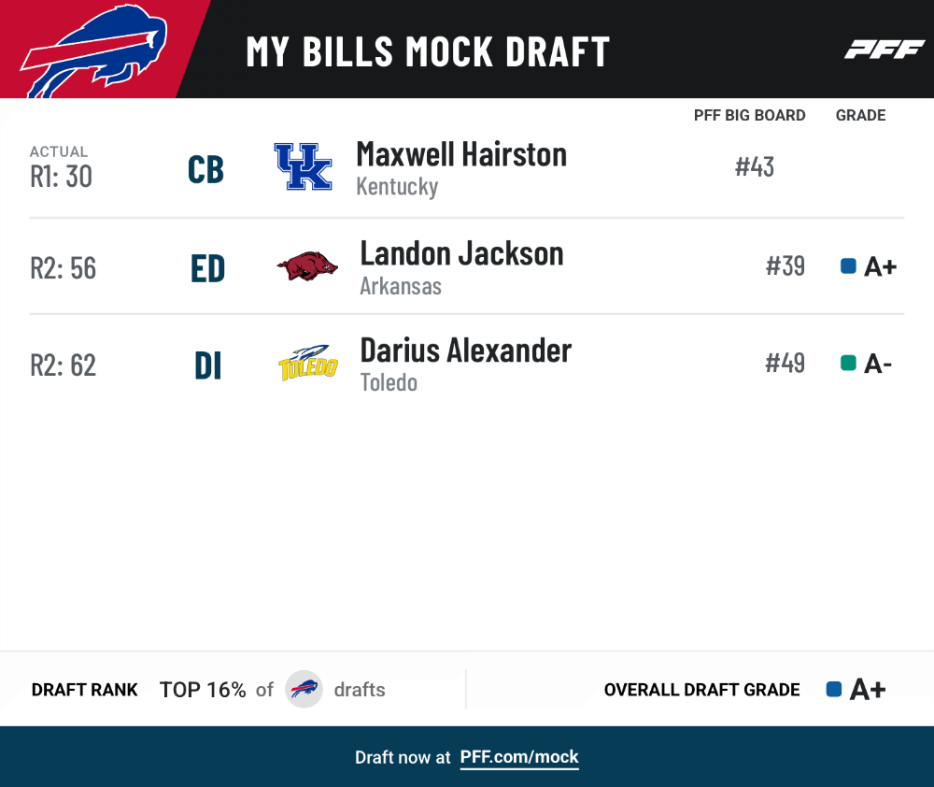
Task: Click the TOP 16% draft rank text
Action: coord(203,690)
